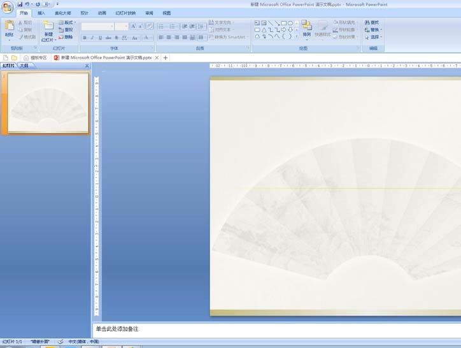The image size is (461, 348).
Task: Switch to the 美化大师 ribbon tab
Action: 62,13
